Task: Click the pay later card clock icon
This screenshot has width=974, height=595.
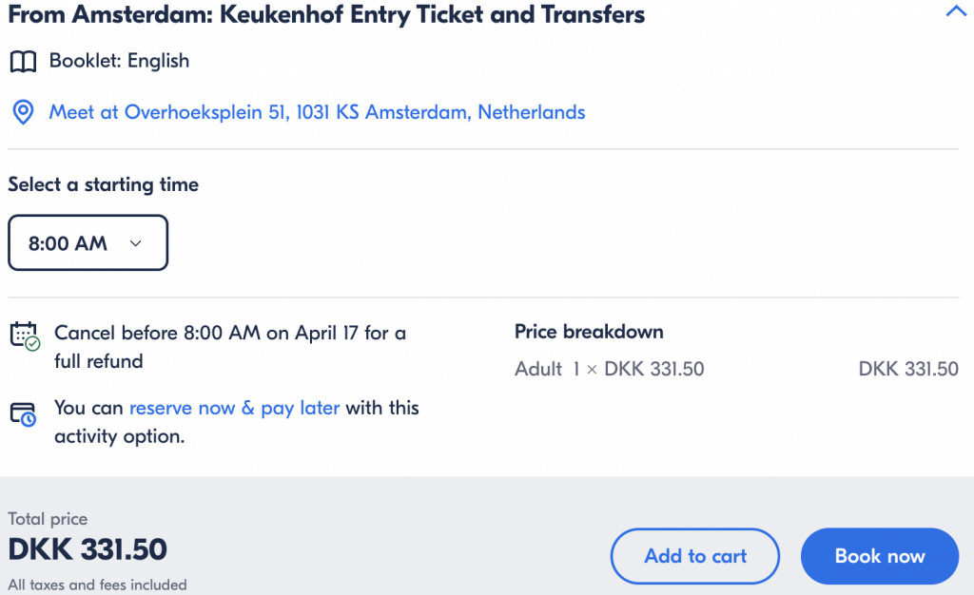Action: click(23, 414)
